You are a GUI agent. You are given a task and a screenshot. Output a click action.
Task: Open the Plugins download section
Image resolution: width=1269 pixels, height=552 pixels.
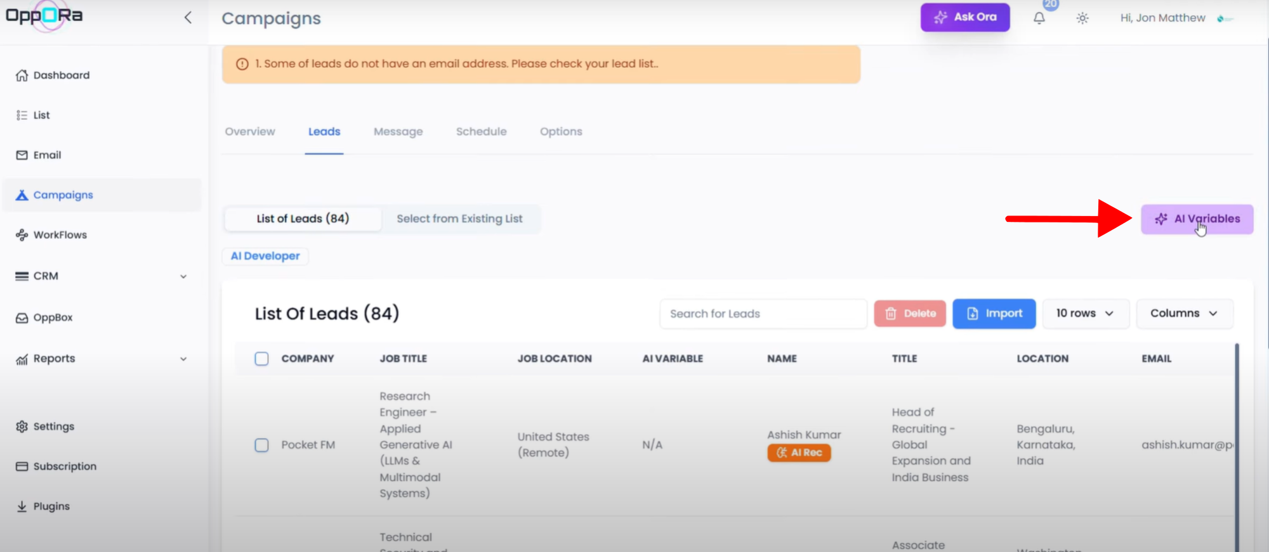pyautogui.click(x=51, y=506)
